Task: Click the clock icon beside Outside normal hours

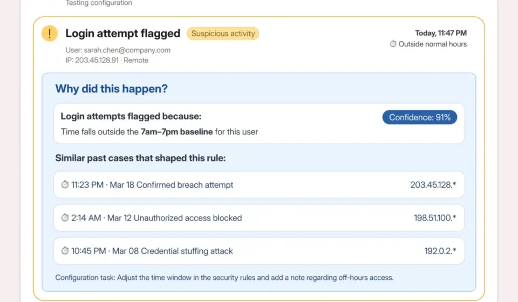Action: click(393, 44)
